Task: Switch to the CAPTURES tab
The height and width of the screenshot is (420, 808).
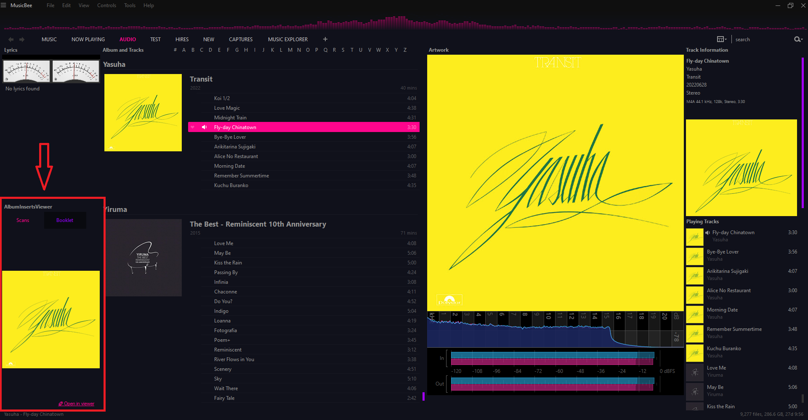Action: (241, 40)
